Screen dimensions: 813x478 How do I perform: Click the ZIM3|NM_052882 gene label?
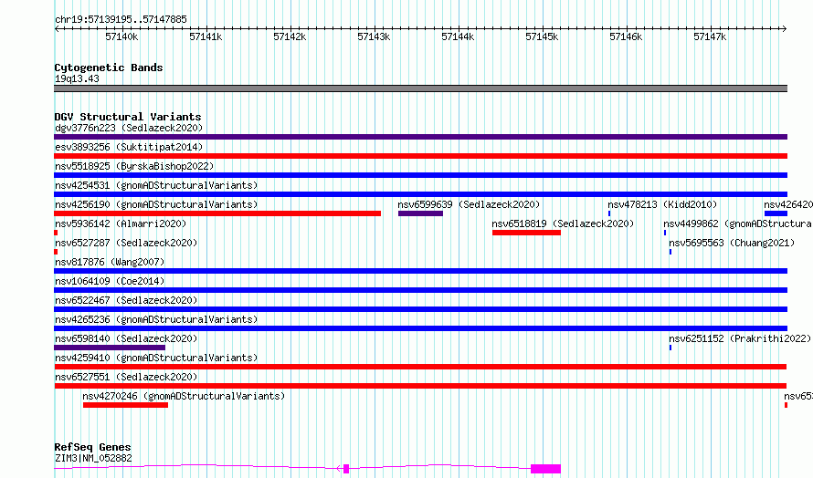point(93,458)
